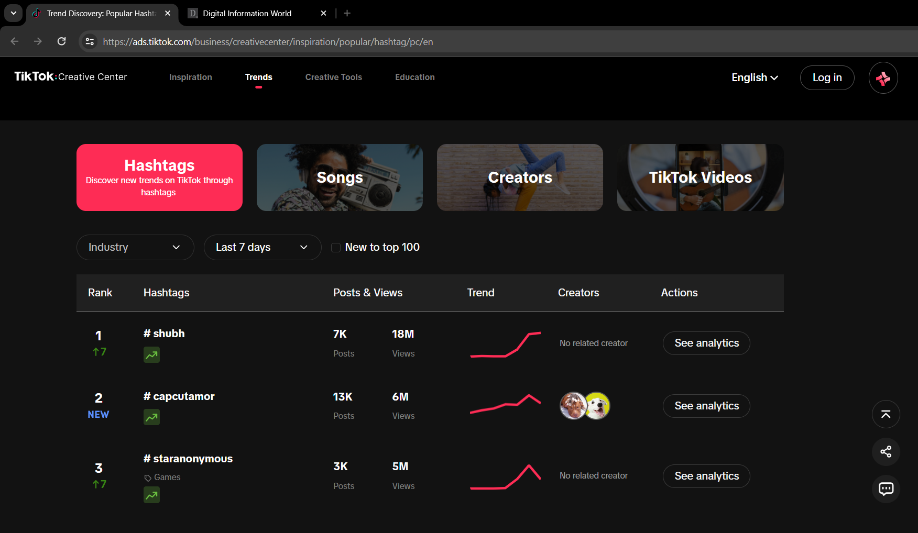Open the Creators category card

[x=520, y=177]
